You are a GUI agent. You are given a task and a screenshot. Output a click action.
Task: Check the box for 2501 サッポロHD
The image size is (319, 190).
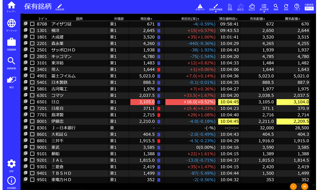click(32, 50)
